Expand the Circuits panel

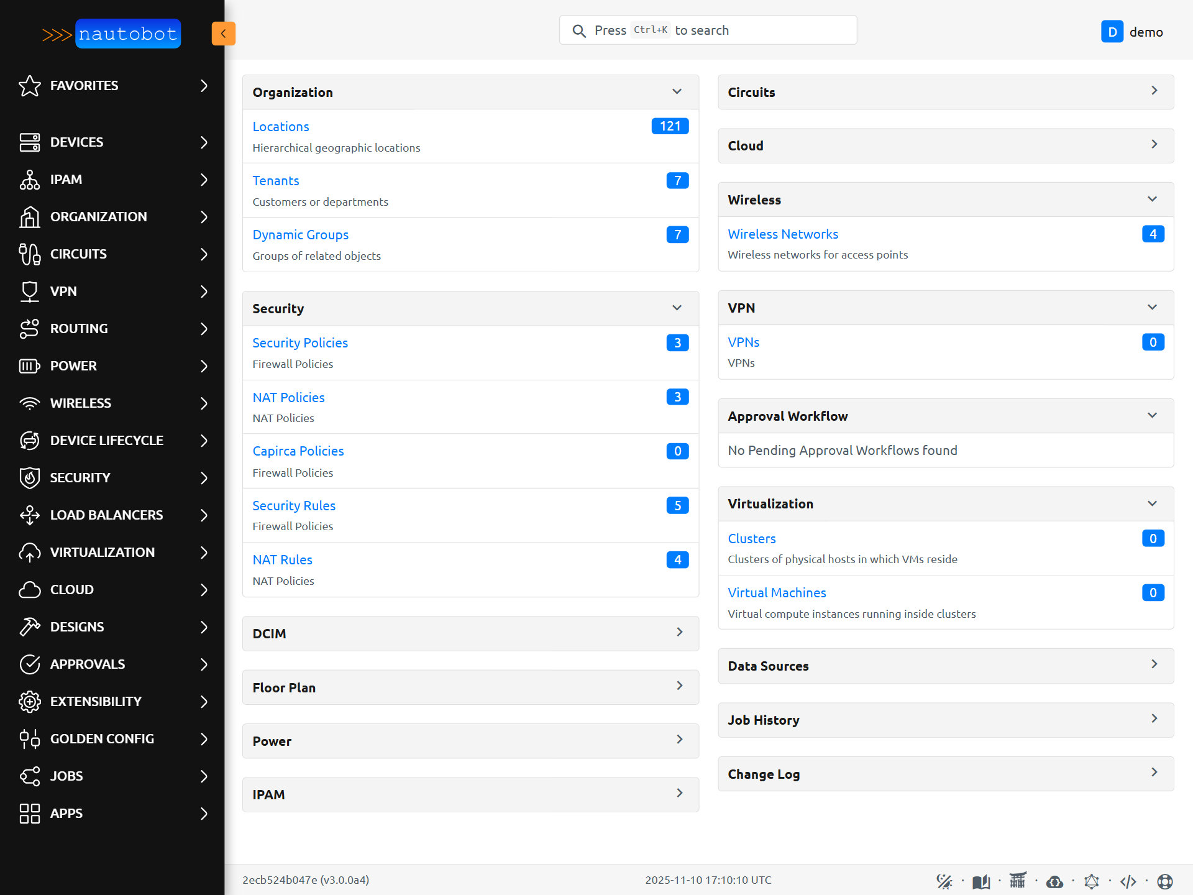pos(1154,91)
